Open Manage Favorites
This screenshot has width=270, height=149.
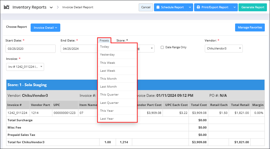coord(250,27)
